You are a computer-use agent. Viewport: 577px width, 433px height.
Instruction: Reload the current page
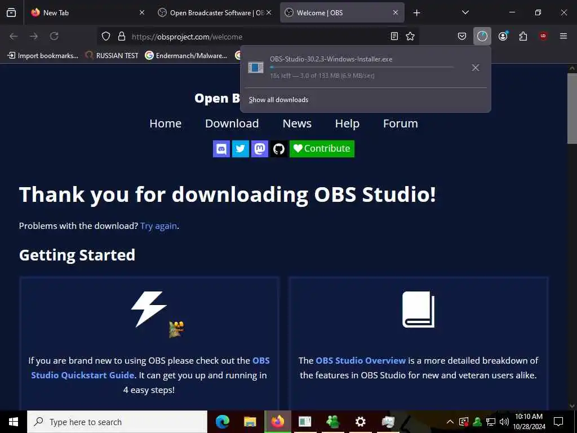(54, 36)
